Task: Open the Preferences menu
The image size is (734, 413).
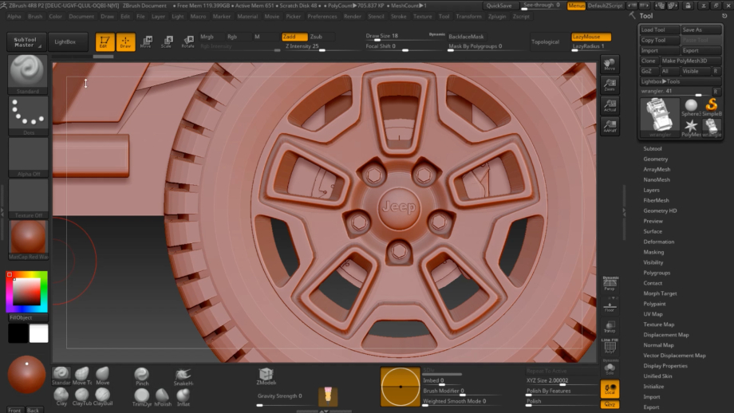Action: pyautogui.click(x=322, y=17)
